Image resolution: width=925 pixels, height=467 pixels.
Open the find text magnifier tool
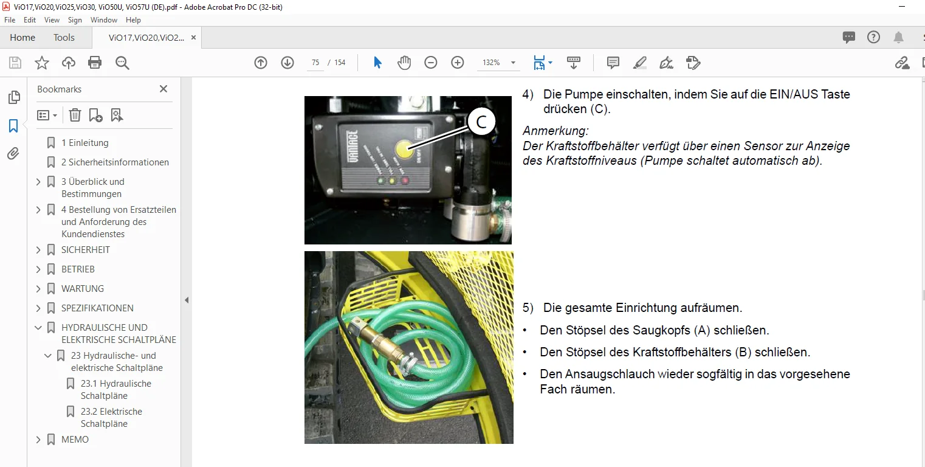point(122,63)
